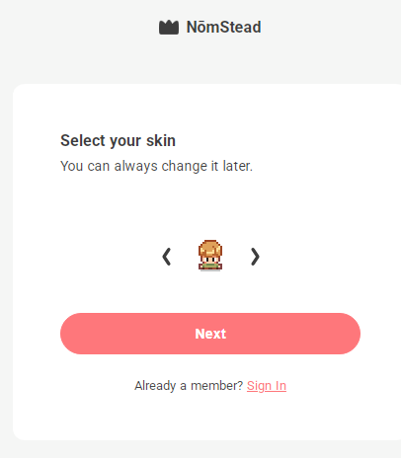This screenshot has width=401, height=458.
Task: Show the skin after the current one
Action: pos(255,257)
